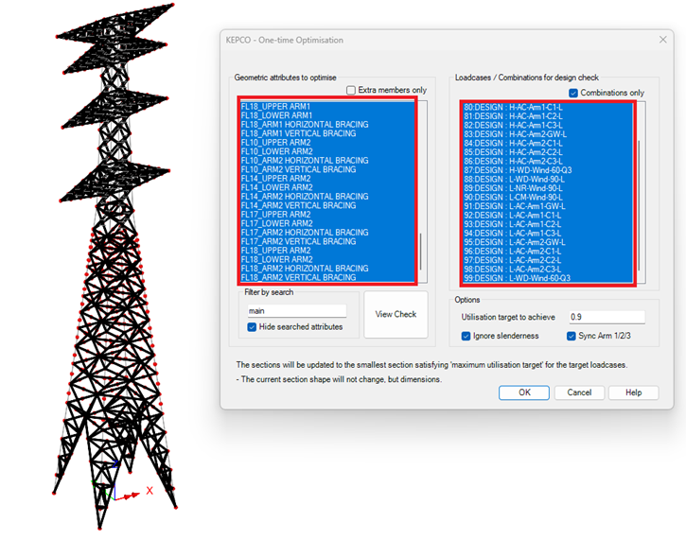
Task: Click the red X axis triad label
Action: [x=149, y=491]
